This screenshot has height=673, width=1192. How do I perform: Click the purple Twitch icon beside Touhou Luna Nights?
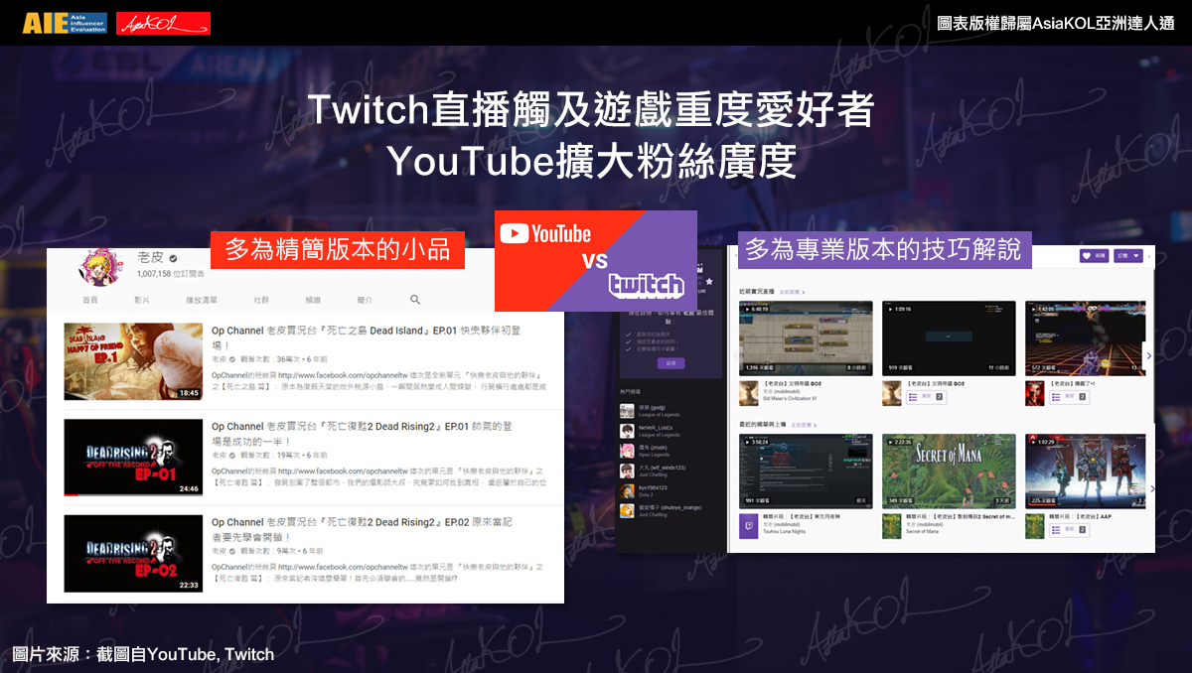pyautogui.click(x=748, y=525)
